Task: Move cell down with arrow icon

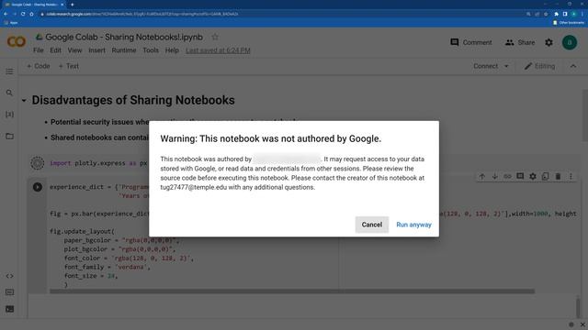Action: pyautogui.click(x=494, y=176)
